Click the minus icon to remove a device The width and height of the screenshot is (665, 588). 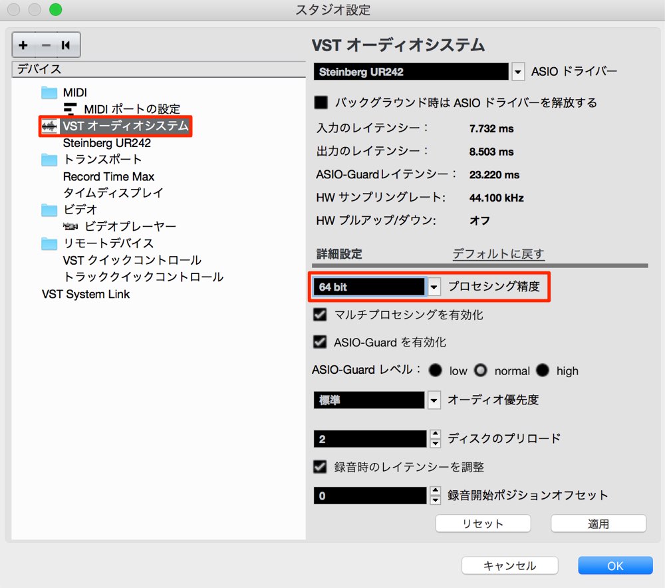point(46,45)
